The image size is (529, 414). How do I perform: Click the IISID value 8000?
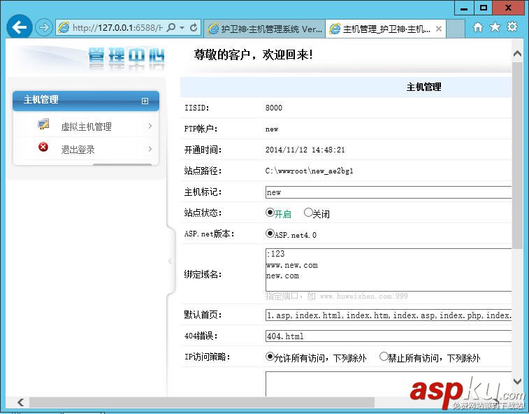274,108
